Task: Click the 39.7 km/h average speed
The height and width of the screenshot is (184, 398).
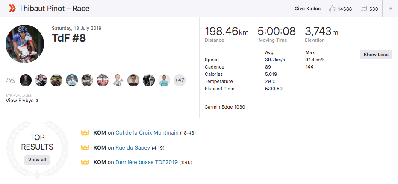Action: [x=274, y=60]
